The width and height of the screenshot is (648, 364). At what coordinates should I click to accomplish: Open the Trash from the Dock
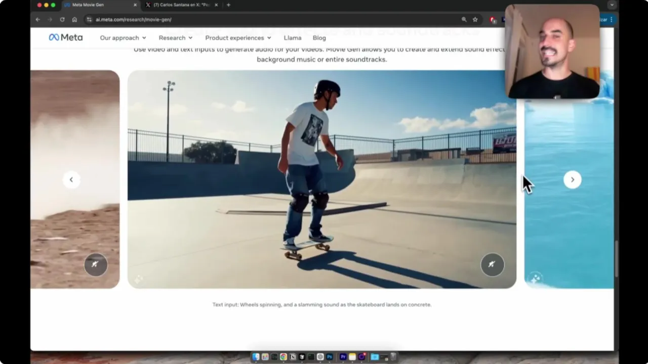[x=393, y=356]
